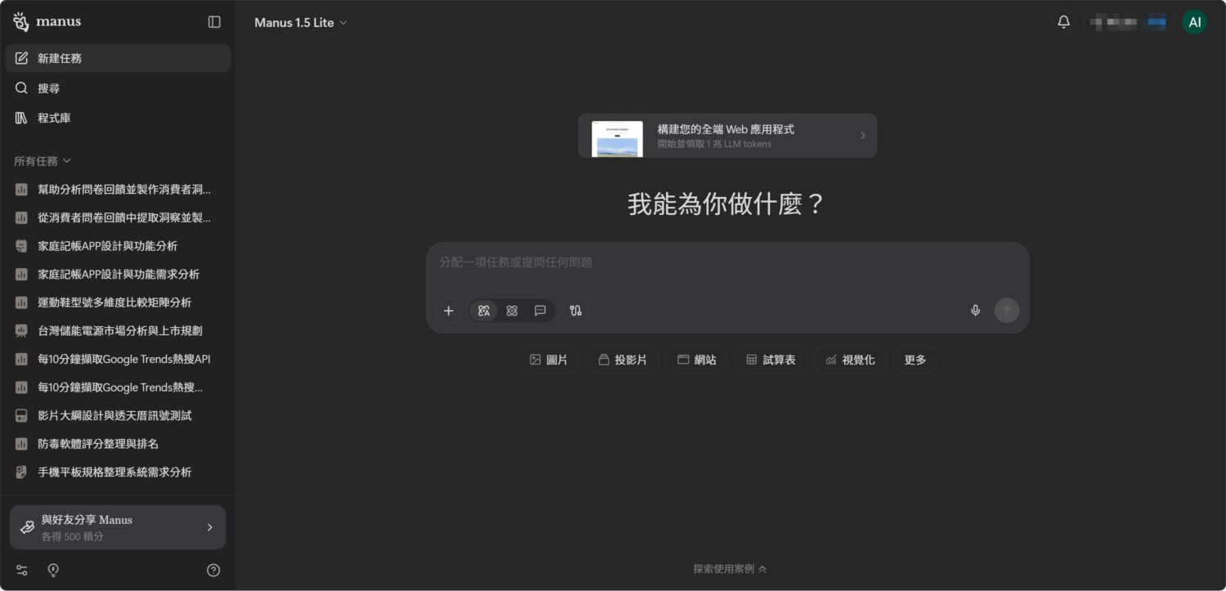1226x591 pixels.
Task: Open task 每10分鐘擷取Google Trends熱搜API
Action: (118, 359)
